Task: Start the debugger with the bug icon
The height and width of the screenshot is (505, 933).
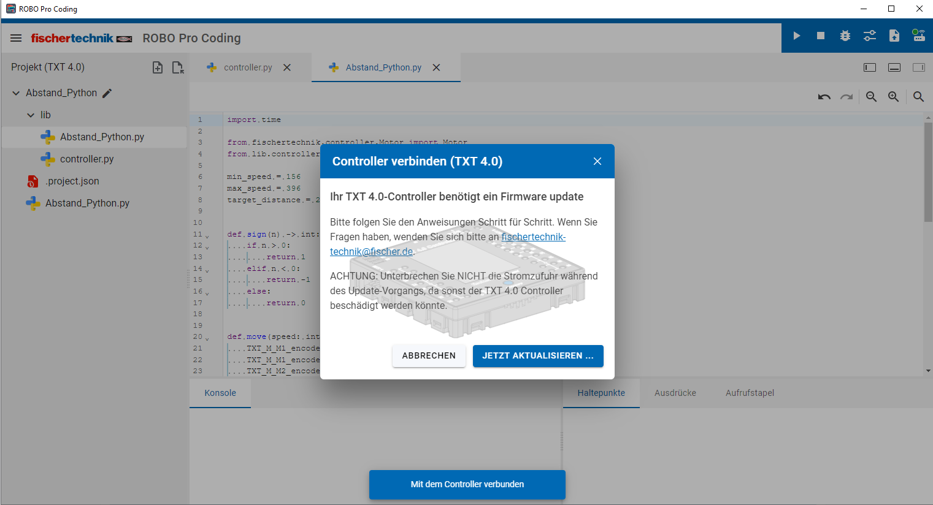Action: 845,36
